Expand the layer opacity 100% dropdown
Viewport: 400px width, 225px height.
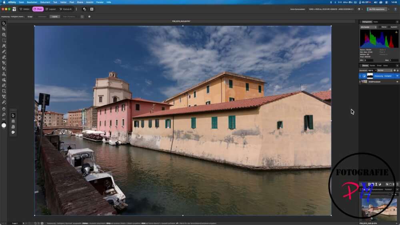point(372,70)
